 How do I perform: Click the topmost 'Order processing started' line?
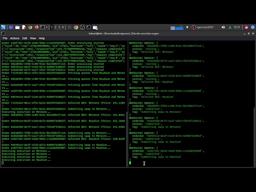click(x=53, y=43)
